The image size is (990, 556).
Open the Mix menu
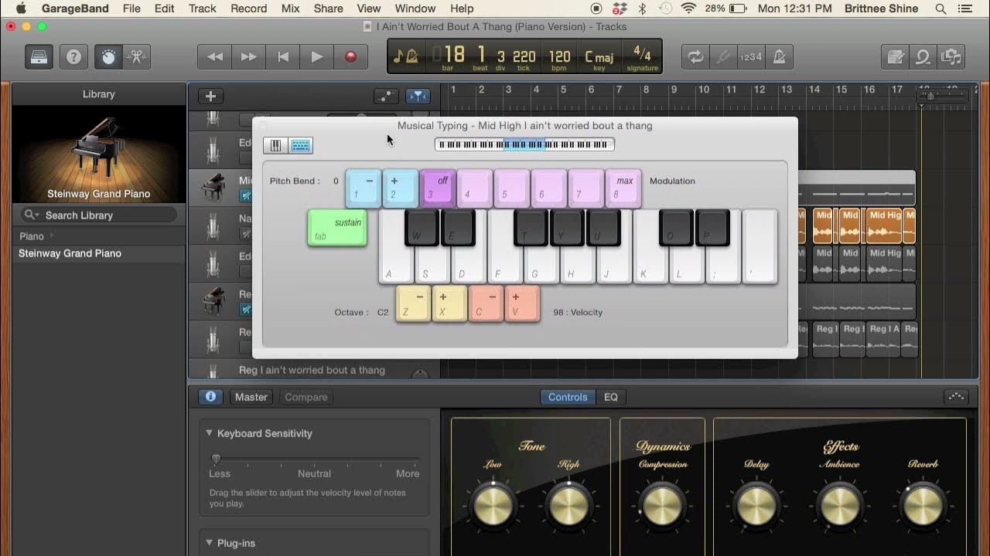pos(290,8)
